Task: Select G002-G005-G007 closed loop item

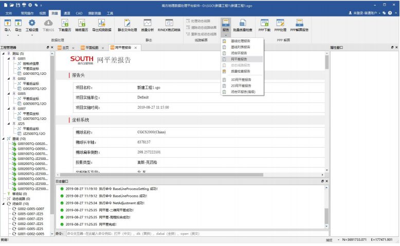Action: (31, 209)
